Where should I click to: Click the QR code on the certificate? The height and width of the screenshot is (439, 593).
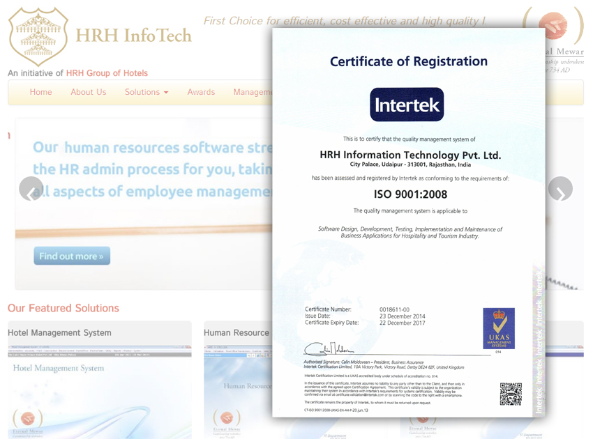[511, 394]
